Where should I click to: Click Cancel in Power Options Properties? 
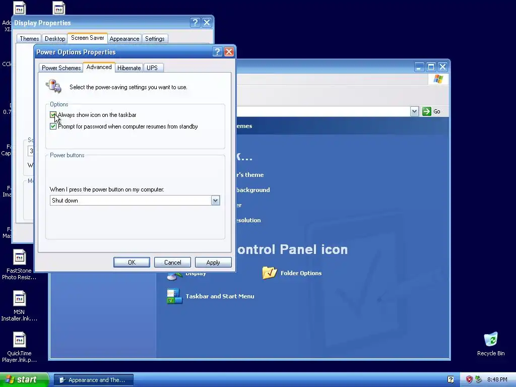[x=172, y=262]
